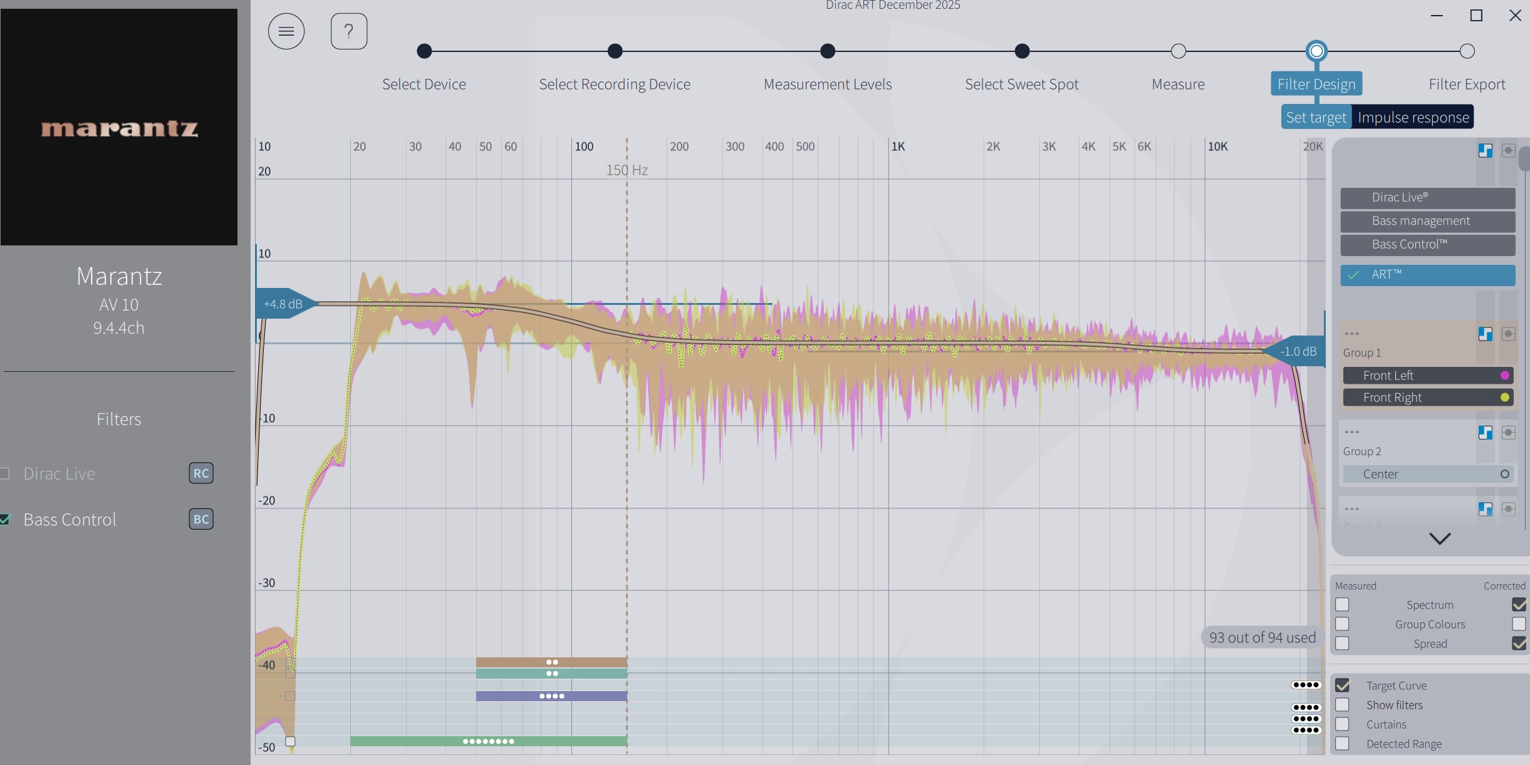
Task: Uncheck the Target Curve checkbox
Action: tap(1342, 685)
